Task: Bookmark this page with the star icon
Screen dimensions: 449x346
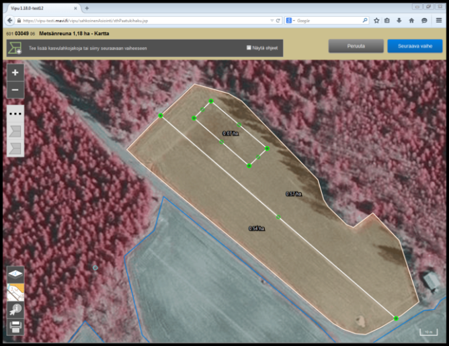Action: click(x=376, y=21)
